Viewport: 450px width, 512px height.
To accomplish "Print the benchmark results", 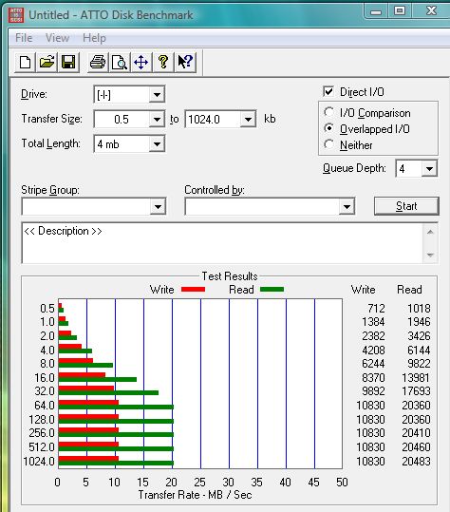I will [98, 62].
